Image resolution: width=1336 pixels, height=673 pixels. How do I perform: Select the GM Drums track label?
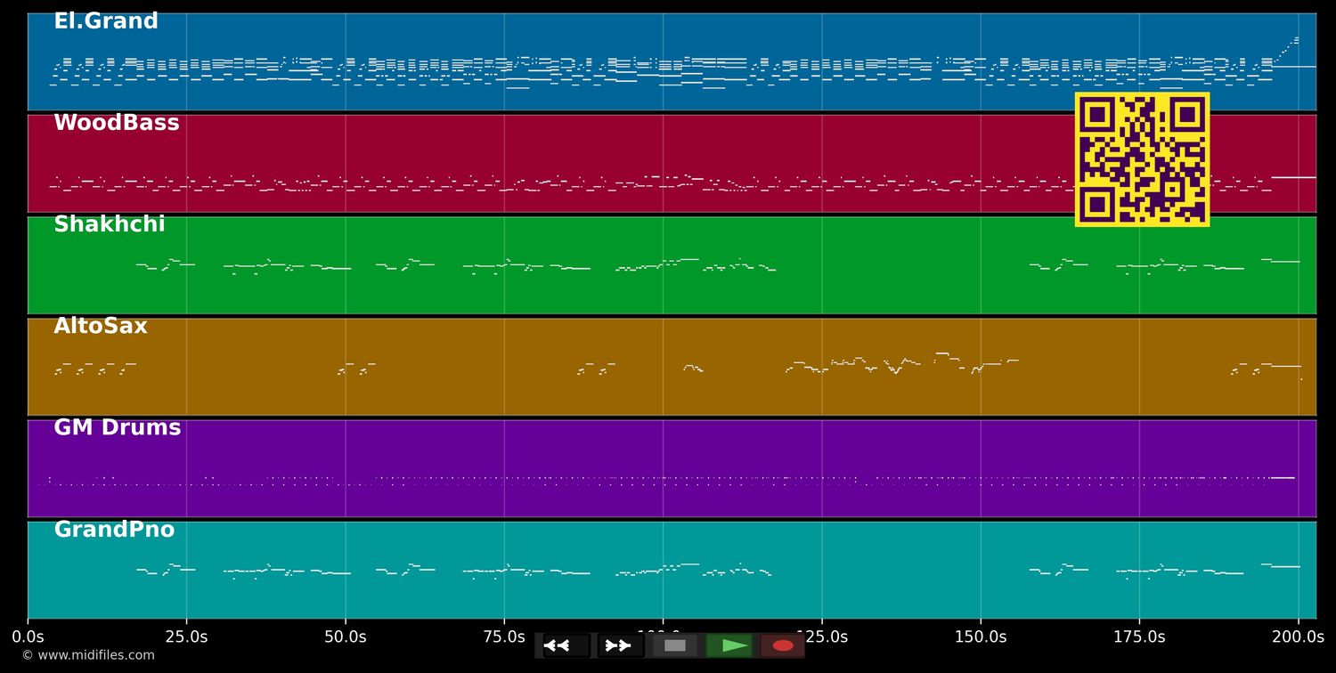point(118,427)
